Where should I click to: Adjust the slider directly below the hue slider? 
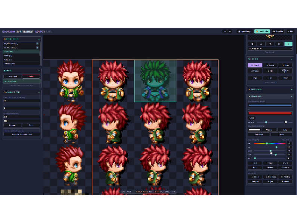(x=270, y=147)
